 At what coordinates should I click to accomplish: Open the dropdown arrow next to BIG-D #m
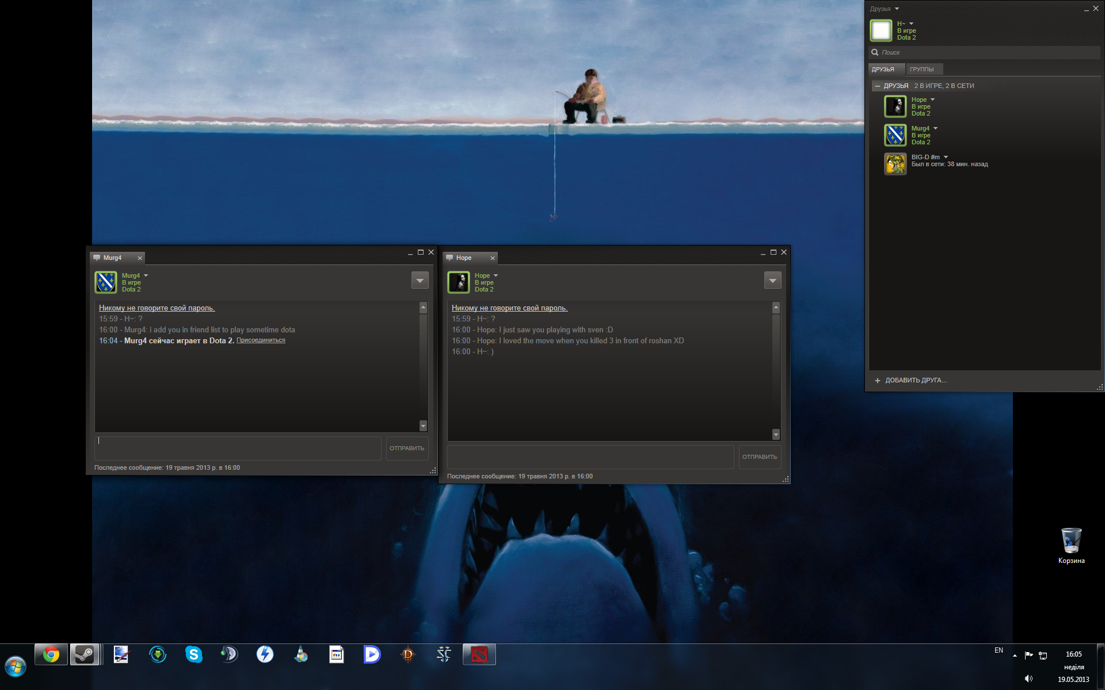pos(946,157)
